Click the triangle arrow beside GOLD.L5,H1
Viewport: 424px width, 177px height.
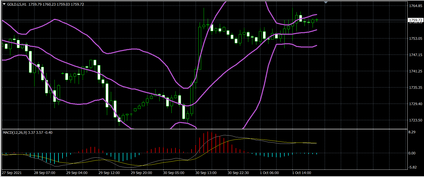point(4,4)
